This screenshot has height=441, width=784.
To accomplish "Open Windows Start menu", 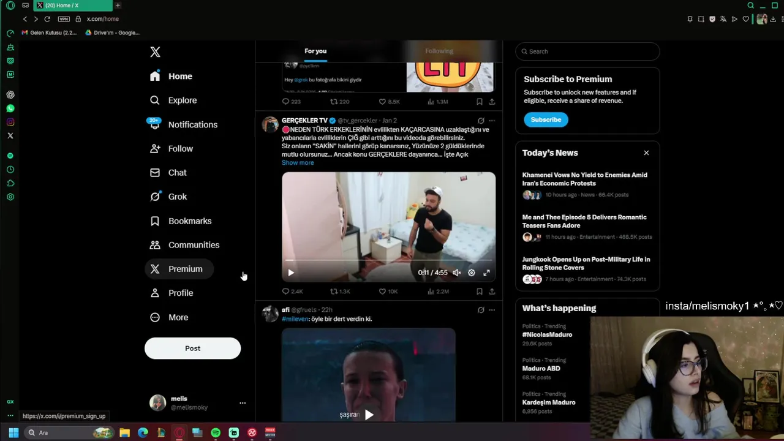I will point(13,432).
